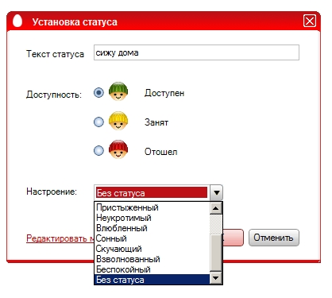Click the mood list scrollbar thumb
Screen dimensions: 332x298
pos(215,252)
